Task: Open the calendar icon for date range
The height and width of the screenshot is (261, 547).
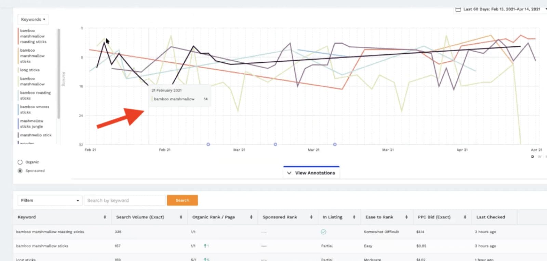Action: [458, 9]
